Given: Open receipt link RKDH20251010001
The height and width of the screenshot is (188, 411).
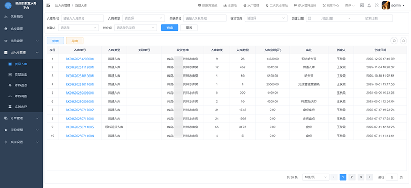Looking at the screenshot, I should [x=80, y=76].
